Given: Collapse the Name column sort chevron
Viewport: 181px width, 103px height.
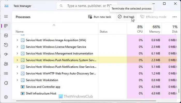Looking at the screenshot, I should click(x=54, y=25).
